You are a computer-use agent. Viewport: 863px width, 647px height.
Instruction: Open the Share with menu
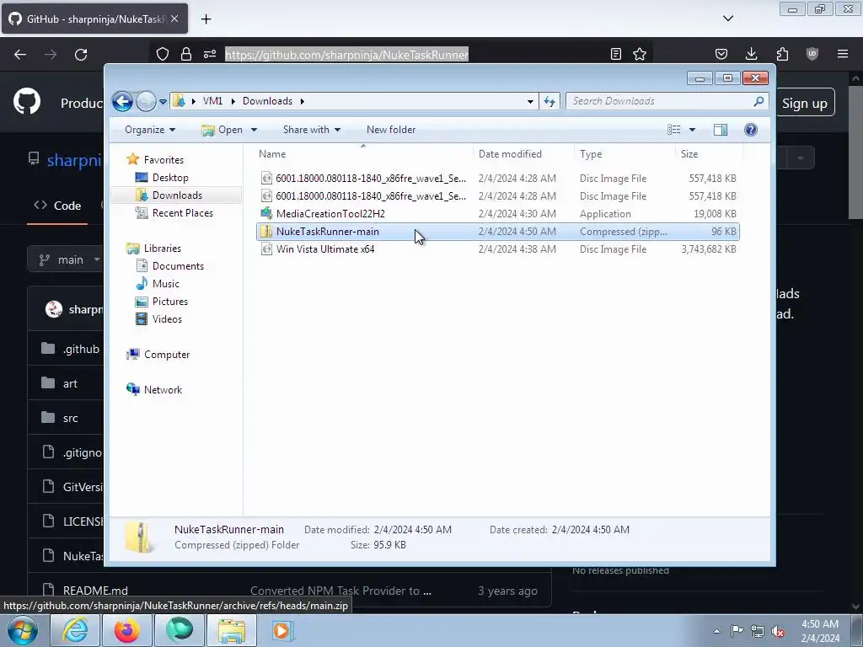tap(312, 130)
